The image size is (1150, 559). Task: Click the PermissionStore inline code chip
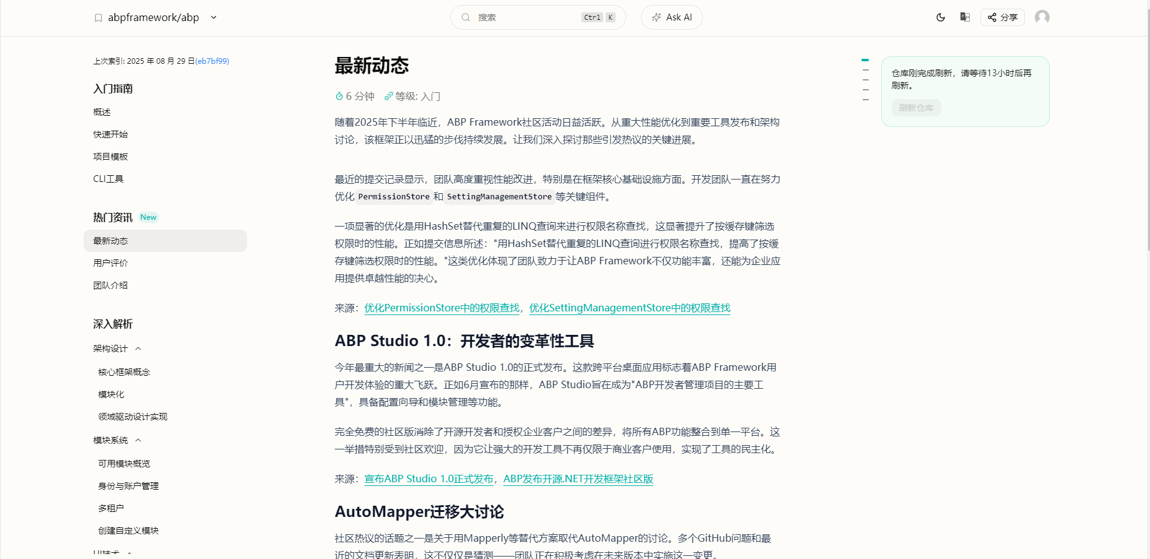pyautogui.click(x=394, y=197)
